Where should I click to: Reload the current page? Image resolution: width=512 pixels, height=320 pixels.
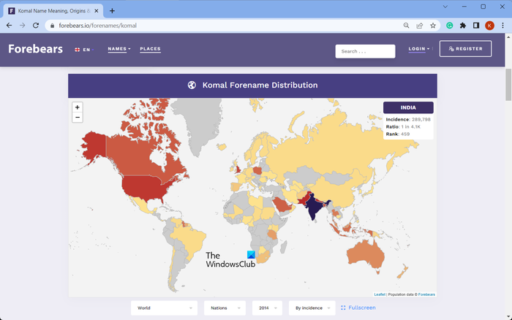37,25
